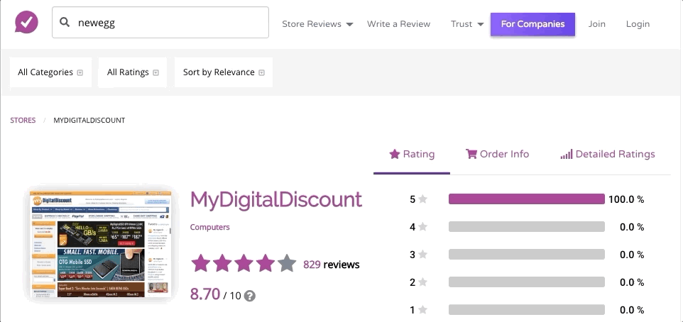
Task: Click the 1-star rating bar
Action: tap(527, 310)
